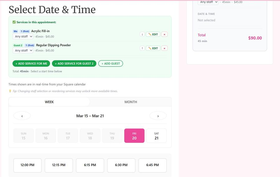This screenshot has width=280, height=177.
Task: Open staff dropdown in summary sidebar
Action: (208, 2)
